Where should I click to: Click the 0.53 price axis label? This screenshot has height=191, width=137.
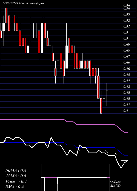[x=127, y=14]
